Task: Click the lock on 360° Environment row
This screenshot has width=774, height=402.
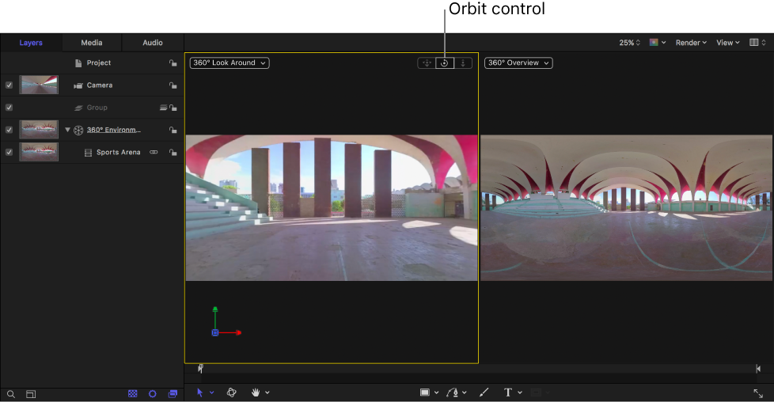Action: coord(173,130)
